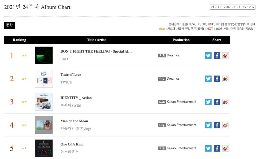This screenshot has width=258, height=159.
Task: Open Man on the Moon album link
Action: (x=74, y=121)
